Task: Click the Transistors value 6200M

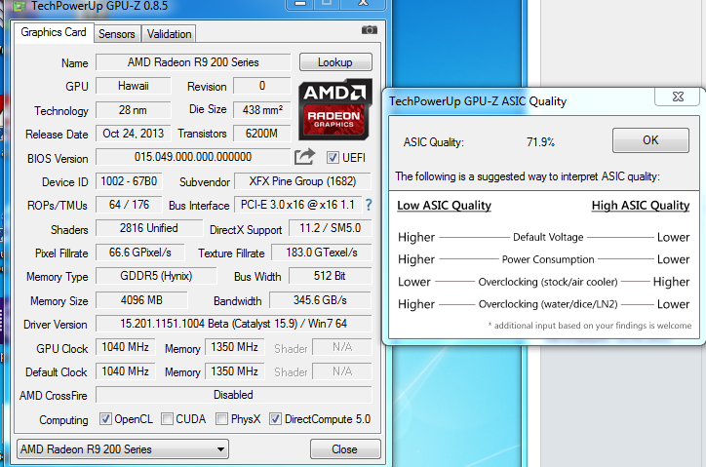Action: pyautogui.click(x=262, y=134)
